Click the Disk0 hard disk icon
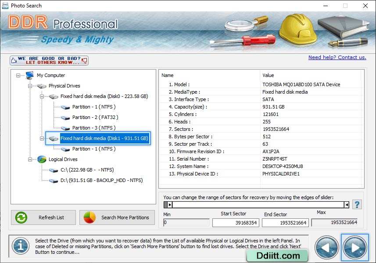This screenshot has width=376, height=263. 54,97
